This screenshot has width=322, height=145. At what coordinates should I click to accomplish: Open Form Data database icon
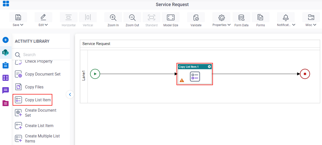click(x=241, y=17)
